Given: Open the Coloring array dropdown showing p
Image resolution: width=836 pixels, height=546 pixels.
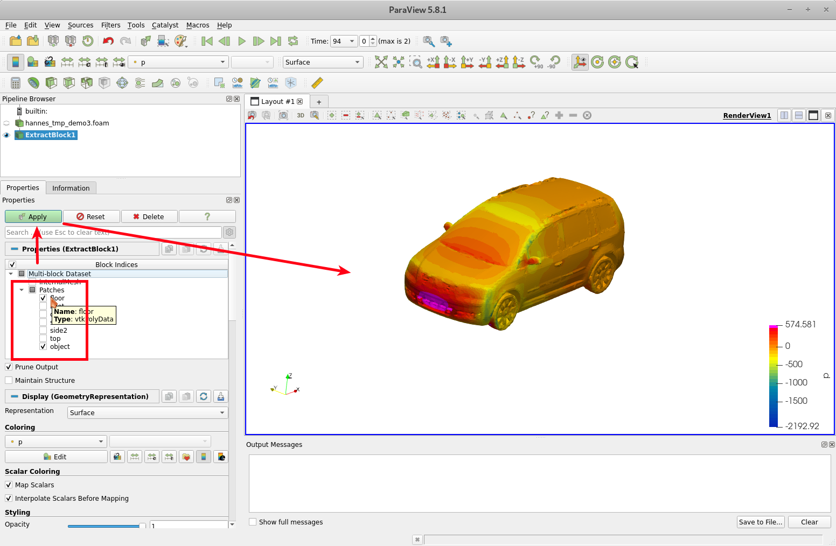Looking at the screenshot, I should pos(56,442).
